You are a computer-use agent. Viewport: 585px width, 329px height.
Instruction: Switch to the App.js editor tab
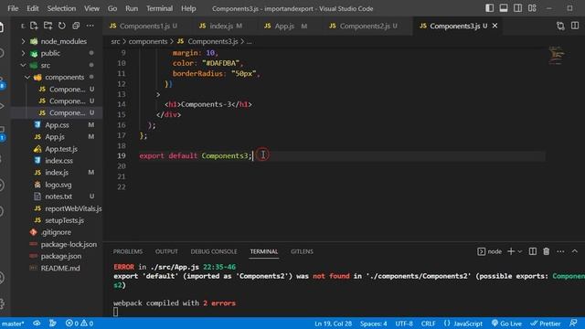(286, 26)
